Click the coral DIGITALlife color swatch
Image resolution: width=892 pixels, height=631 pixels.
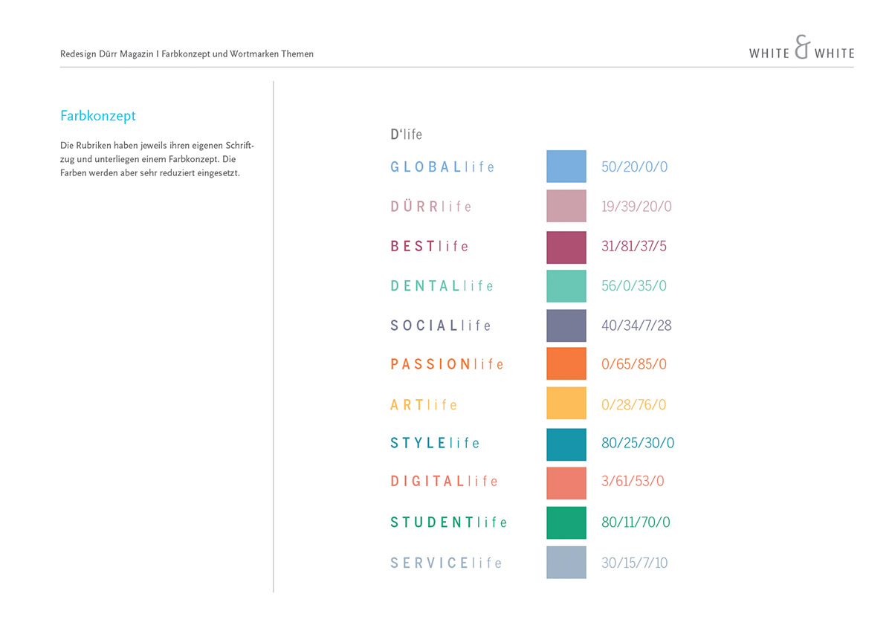(566, 482)
